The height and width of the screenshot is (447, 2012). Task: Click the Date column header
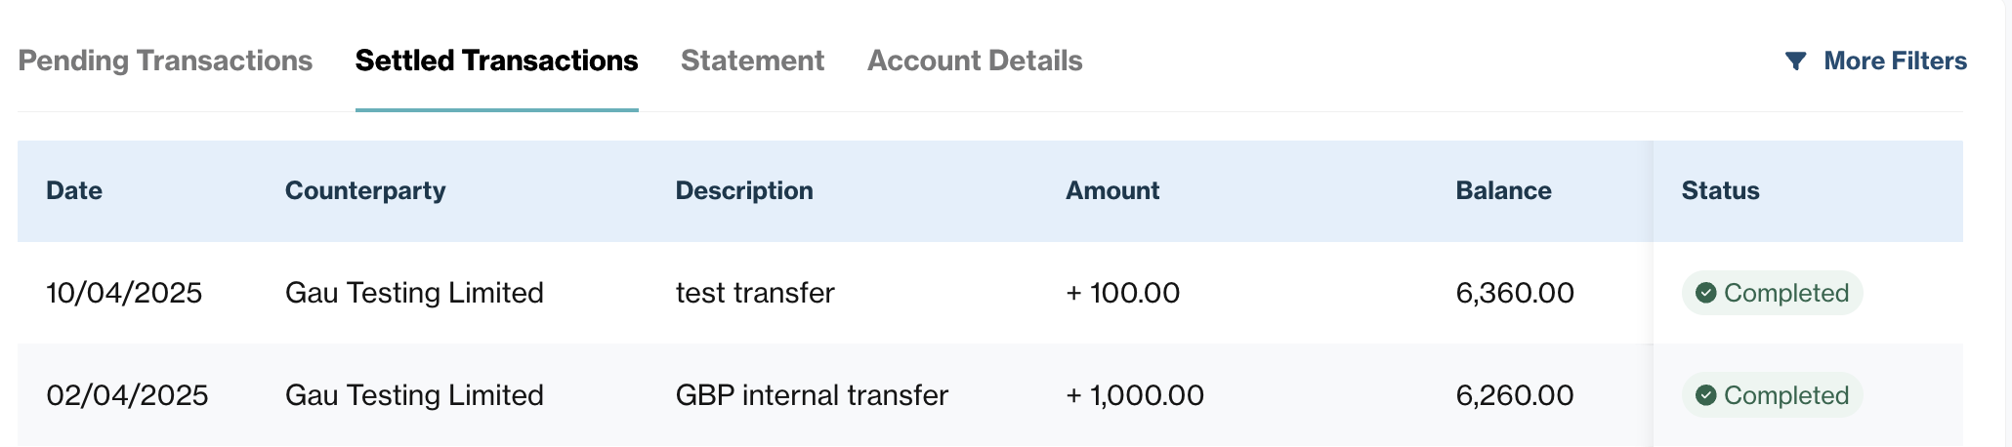coord(74,190)
